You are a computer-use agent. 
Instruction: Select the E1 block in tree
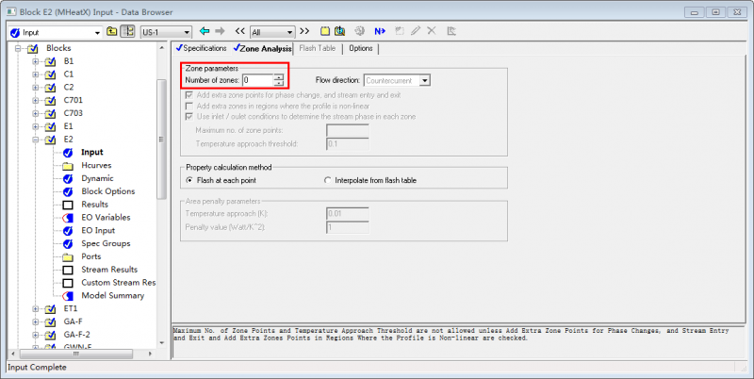(x=68, y=126)
